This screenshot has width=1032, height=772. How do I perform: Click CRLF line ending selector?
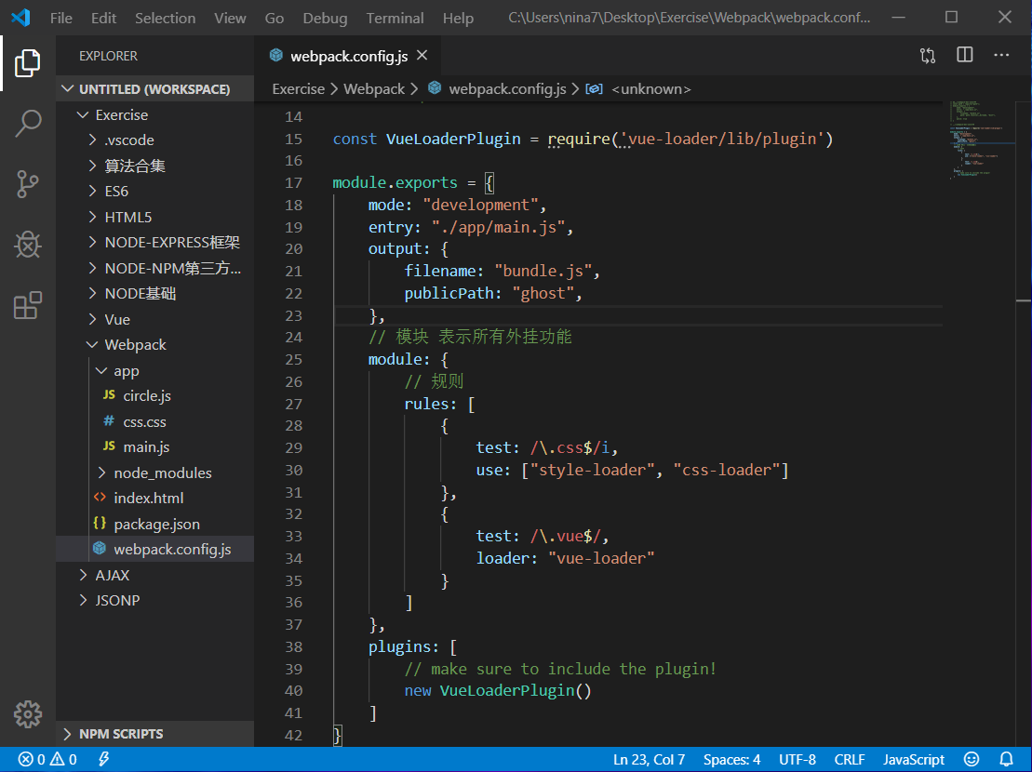point(850,760)
